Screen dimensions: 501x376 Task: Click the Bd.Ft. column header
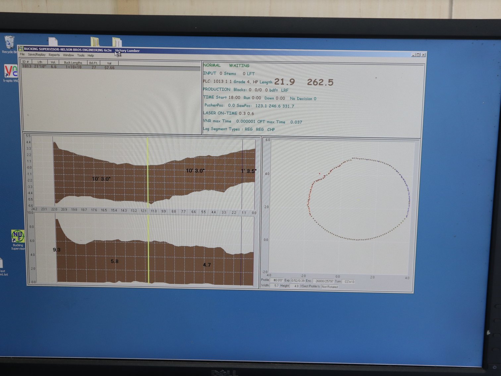tap(93, 63)
